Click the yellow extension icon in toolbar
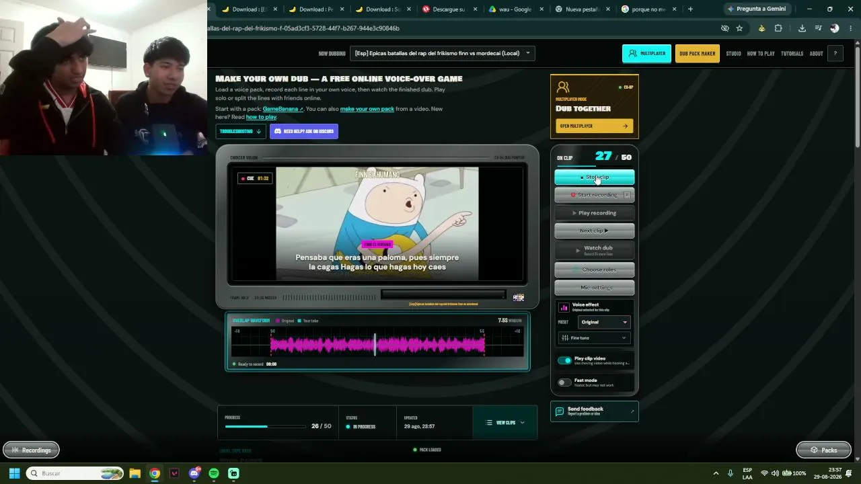The height and width of the screenshot is (484, 861). [761, 28]
